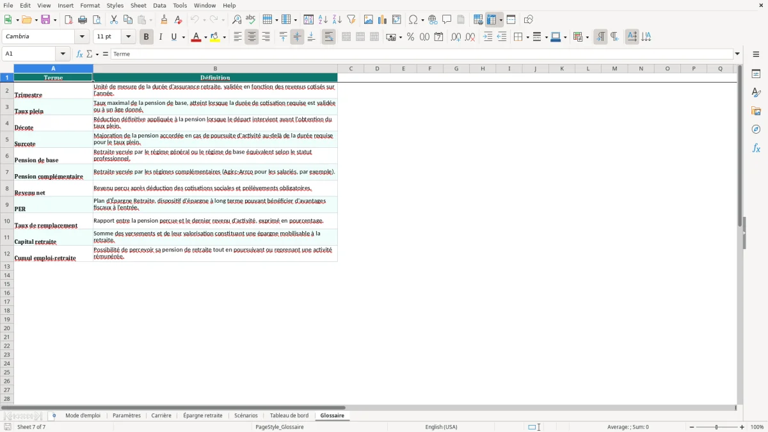Viewport: 768px width, 432px height.
Task: Open the Font Name dropdown
Action: click(82, 37)
